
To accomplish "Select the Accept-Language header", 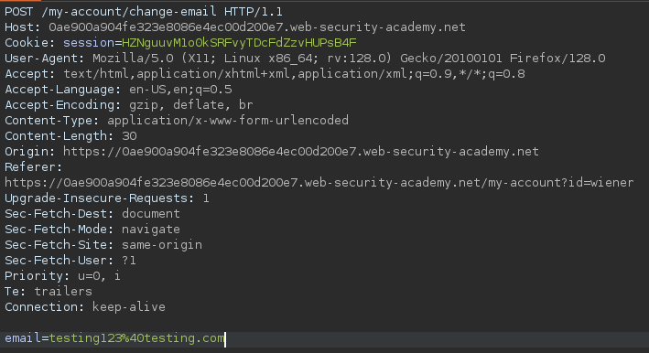I will (x=118, y=90).
